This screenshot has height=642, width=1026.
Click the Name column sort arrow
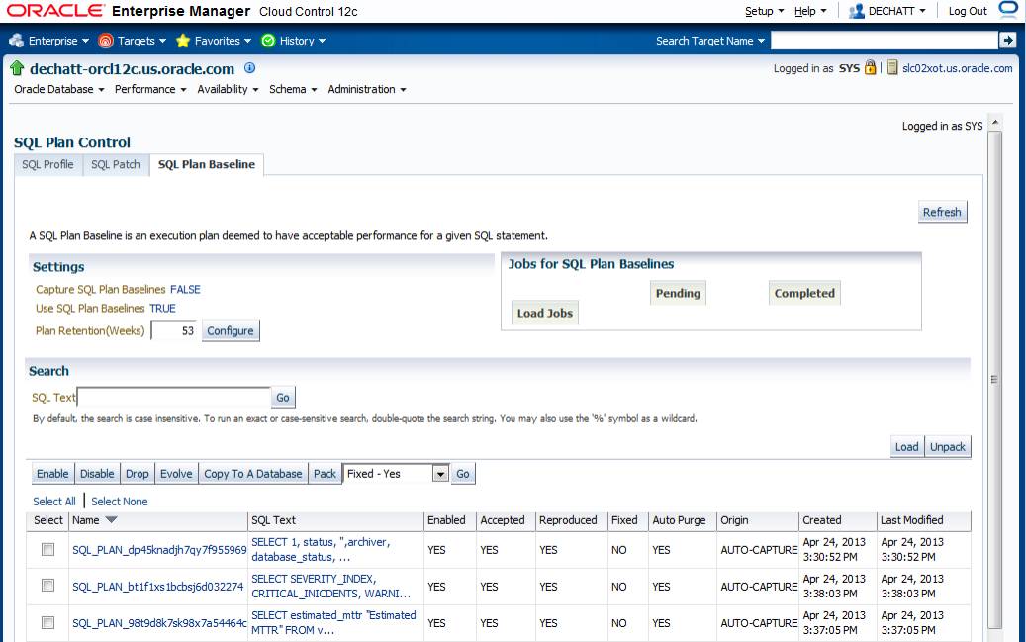pyautogui.click(x=111, y=519)
